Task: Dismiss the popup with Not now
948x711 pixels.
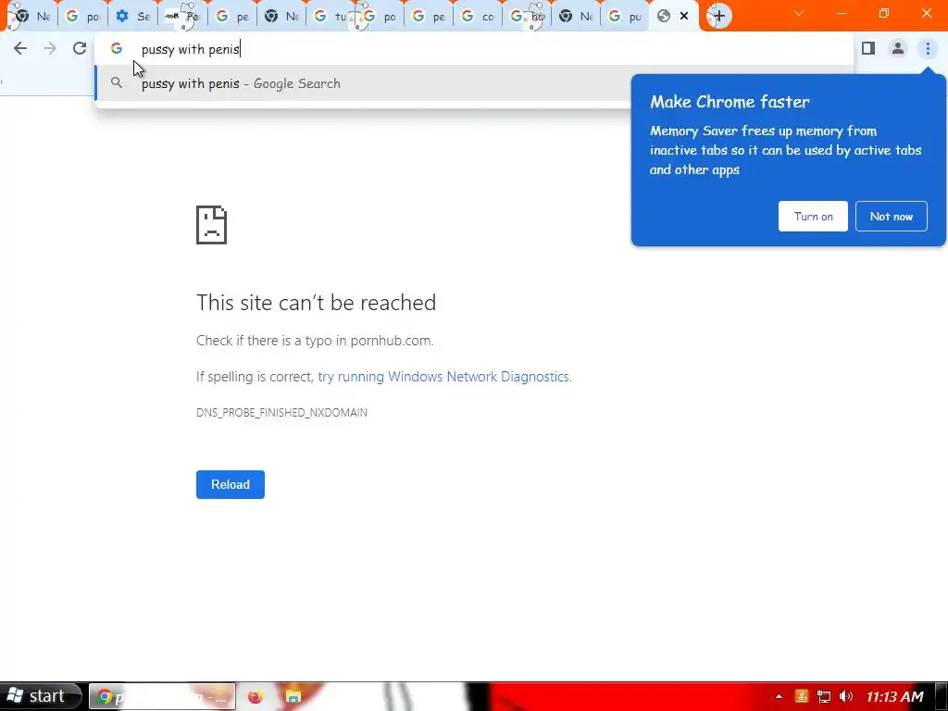Action: coord(892,216)
